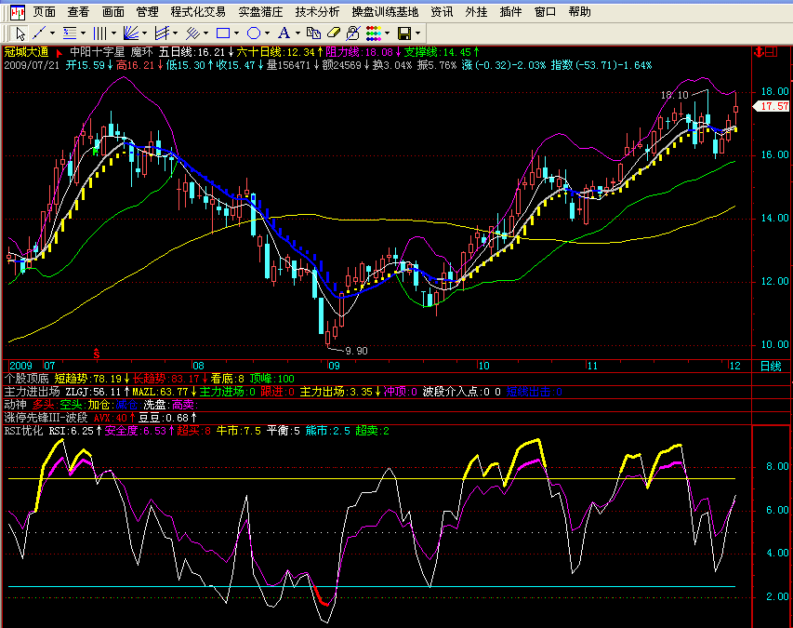This screenshot has width=793, height=628.
Task: Click the 17.57 price tag on axis
Action: [773, 107]
